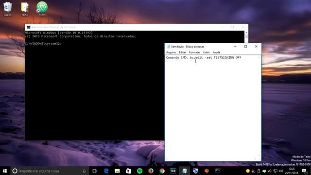311x175 pixels.
Task: Launch Firefox from the taskbar
Action: coord(151,171)
